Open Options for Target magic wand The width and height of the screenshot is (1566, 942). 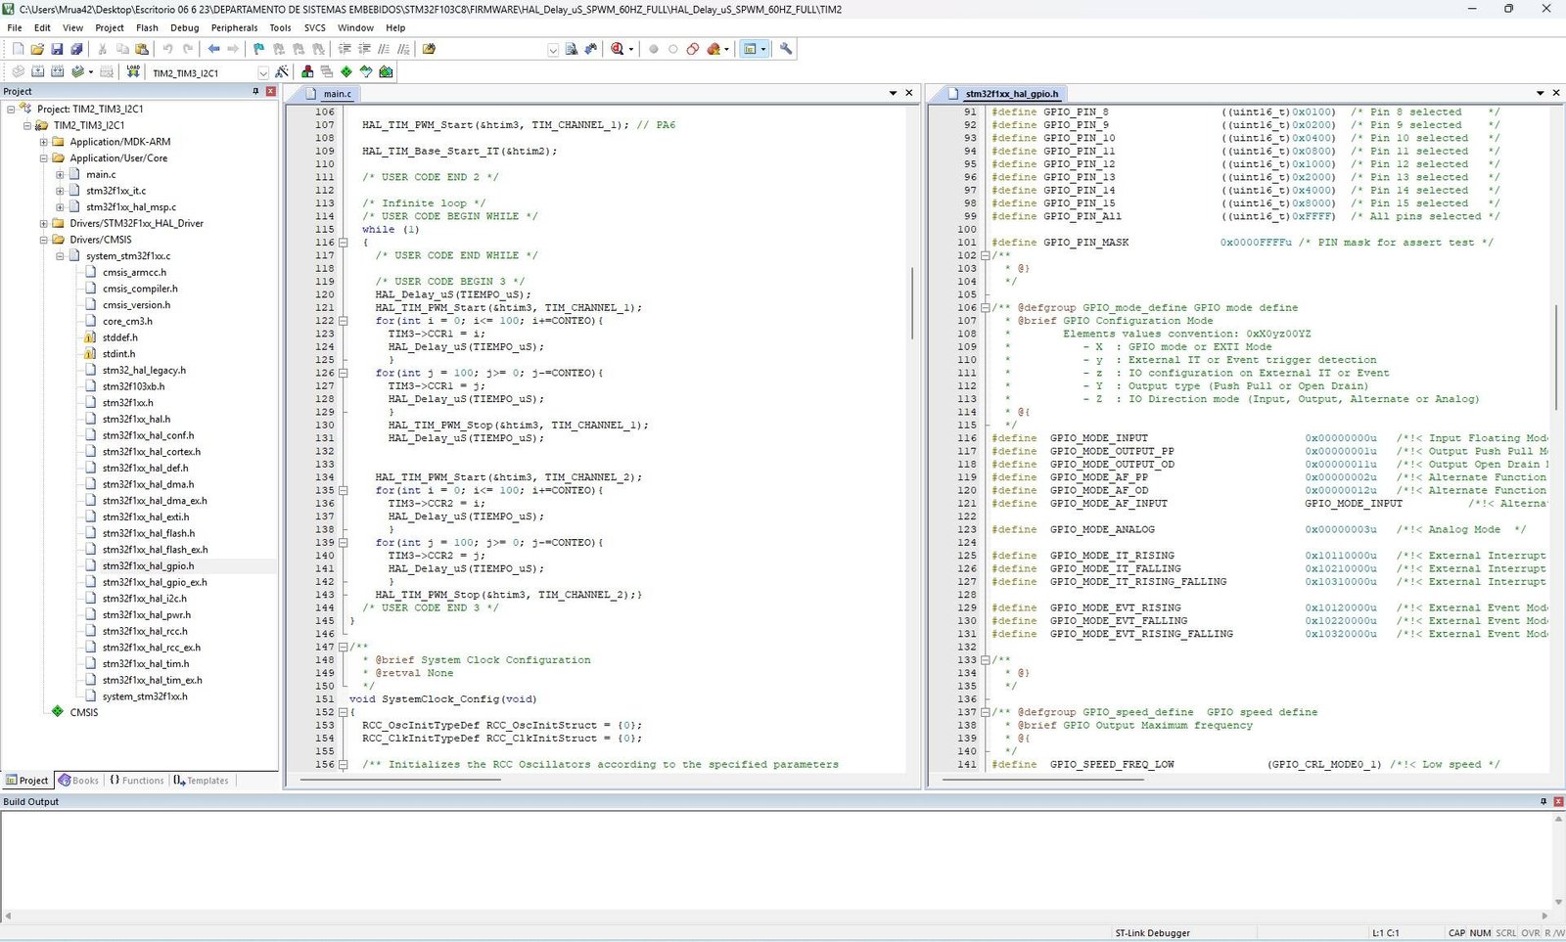pos(282,71)
